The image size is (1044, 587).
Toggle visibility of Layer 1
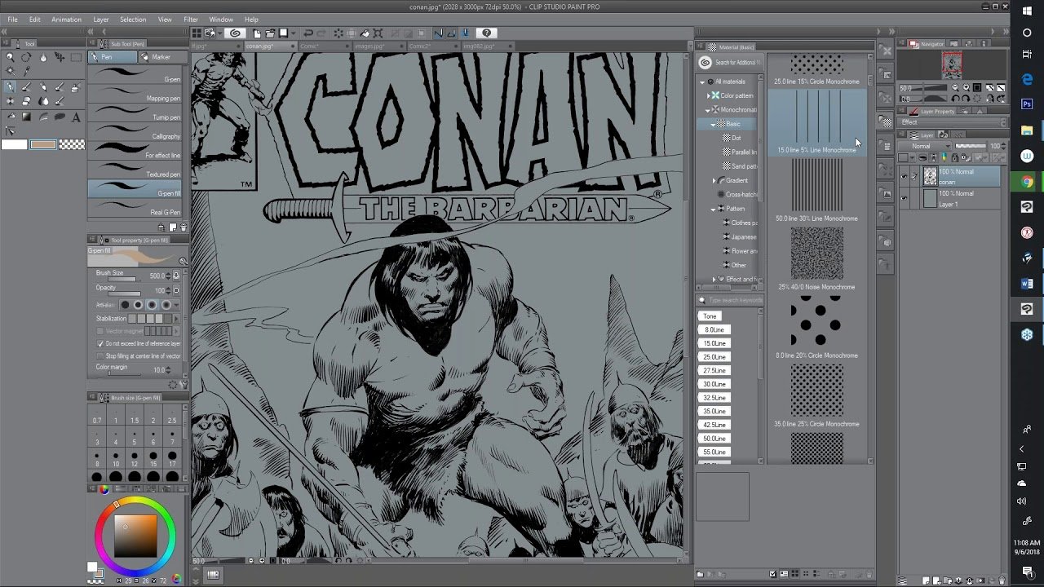(x=904, y=198)
